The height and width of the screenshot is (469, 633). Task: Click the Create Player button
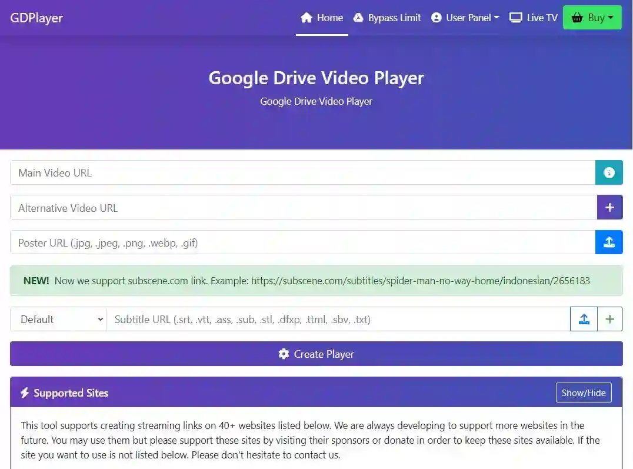coord(316,354)
